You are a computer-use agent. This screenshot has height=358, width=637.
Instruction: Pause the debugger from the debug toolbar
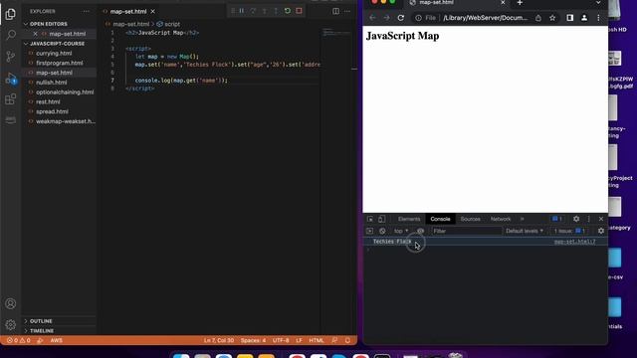pyautogui.click(x=242, y=11)
